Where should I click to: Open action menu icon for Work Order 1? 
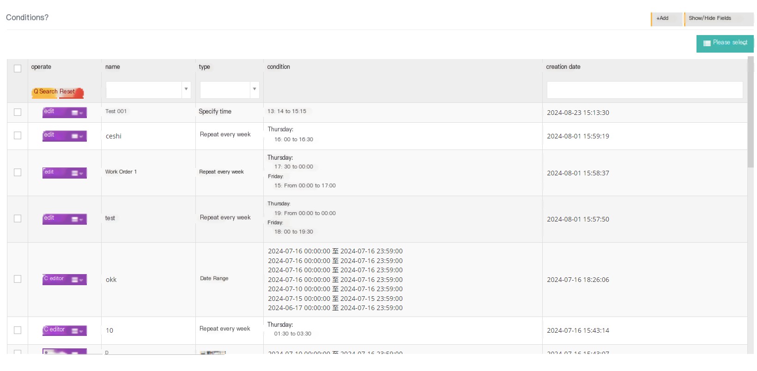pyautogui.click(x=77, y=173)
